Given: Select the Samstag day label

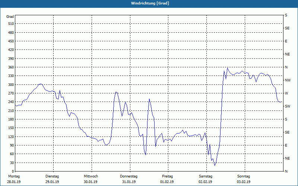Looking at the screenshot, I should [206, 176].
